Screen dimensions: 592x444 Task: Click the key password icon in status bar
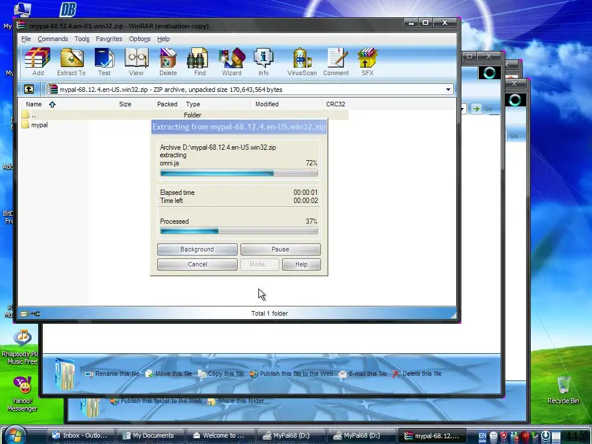point(35,313)
